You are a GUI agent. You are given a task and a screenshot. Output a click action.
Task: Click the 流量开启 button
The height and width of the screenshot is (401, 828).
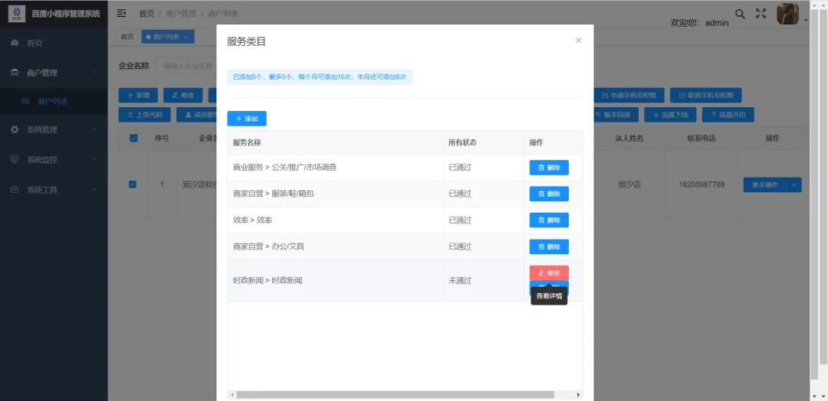[x=728, y=114]
